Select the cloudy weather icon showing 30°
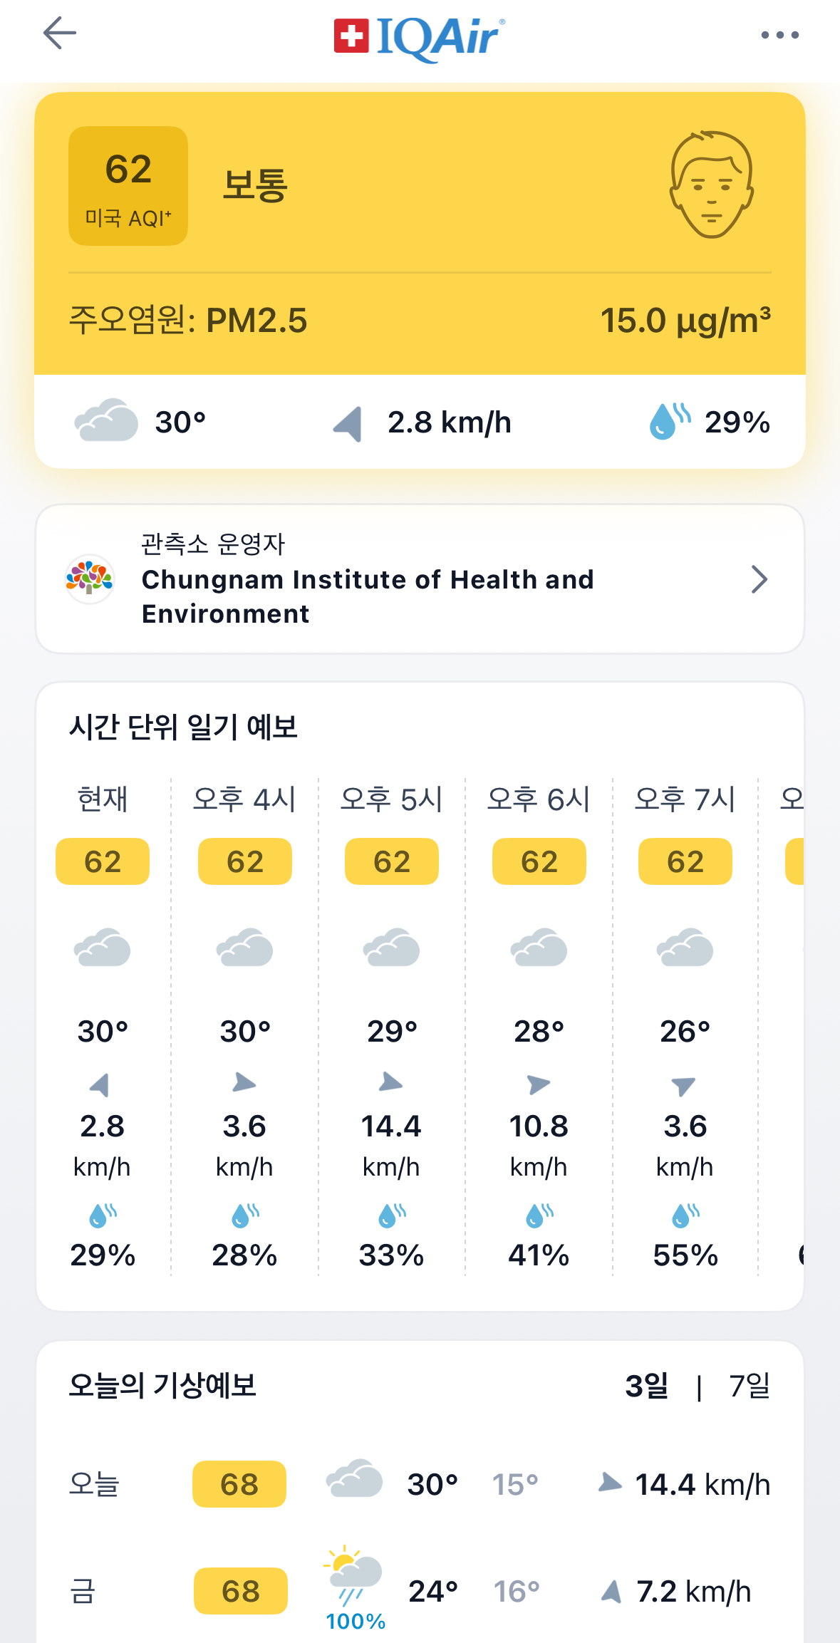Image resolution: width=840 pixels, height=1643 pixels. coord(105,420)
